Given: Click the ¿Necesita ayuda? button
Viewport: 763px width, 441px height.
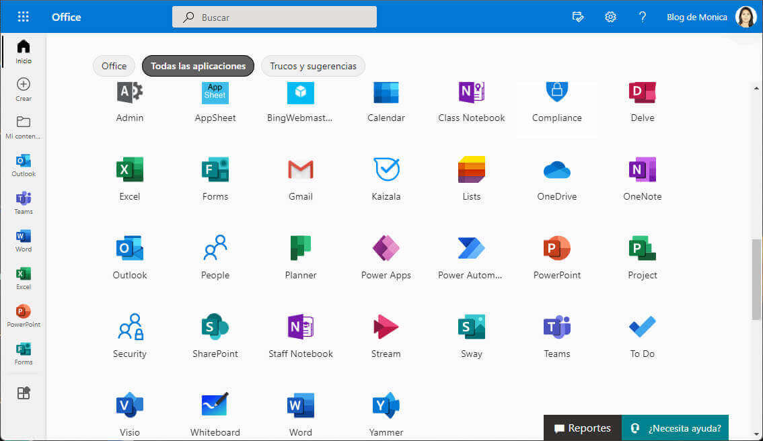Looking at the screenshot, I should (x=676, y=428).
